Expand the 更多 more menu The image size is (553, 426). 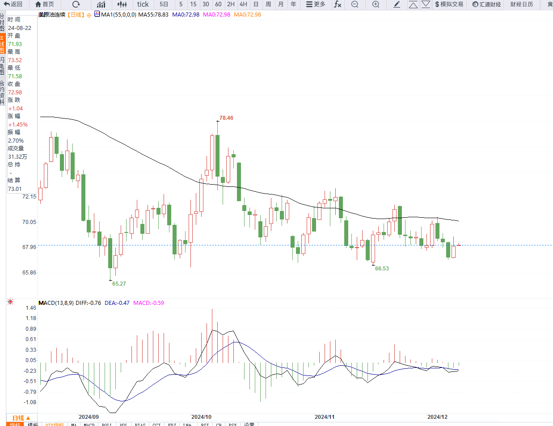pos(316,4)
